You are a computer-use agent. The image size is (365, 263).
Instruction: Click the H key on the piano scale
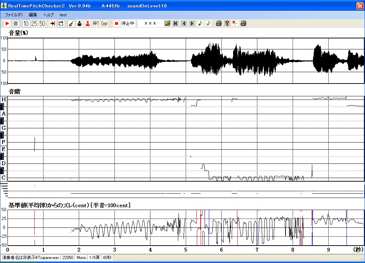[x=4, y=100]
